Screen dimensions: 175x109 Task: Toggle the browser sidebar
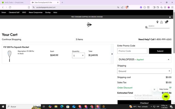[x=154, y=7]
